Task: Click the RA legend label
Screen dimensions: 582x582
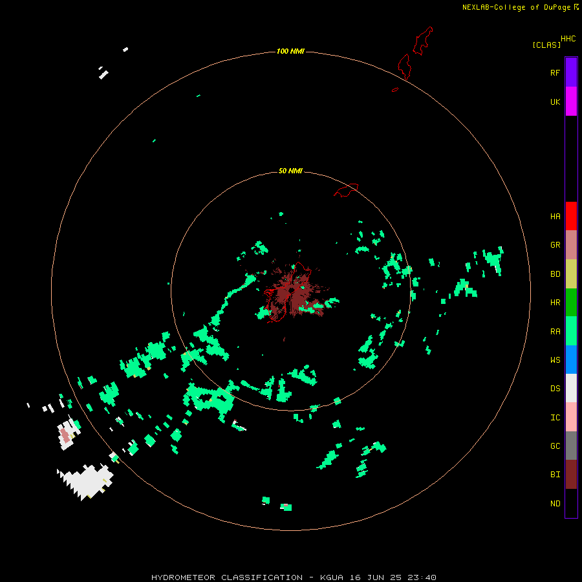Action: tap(555, 332)
